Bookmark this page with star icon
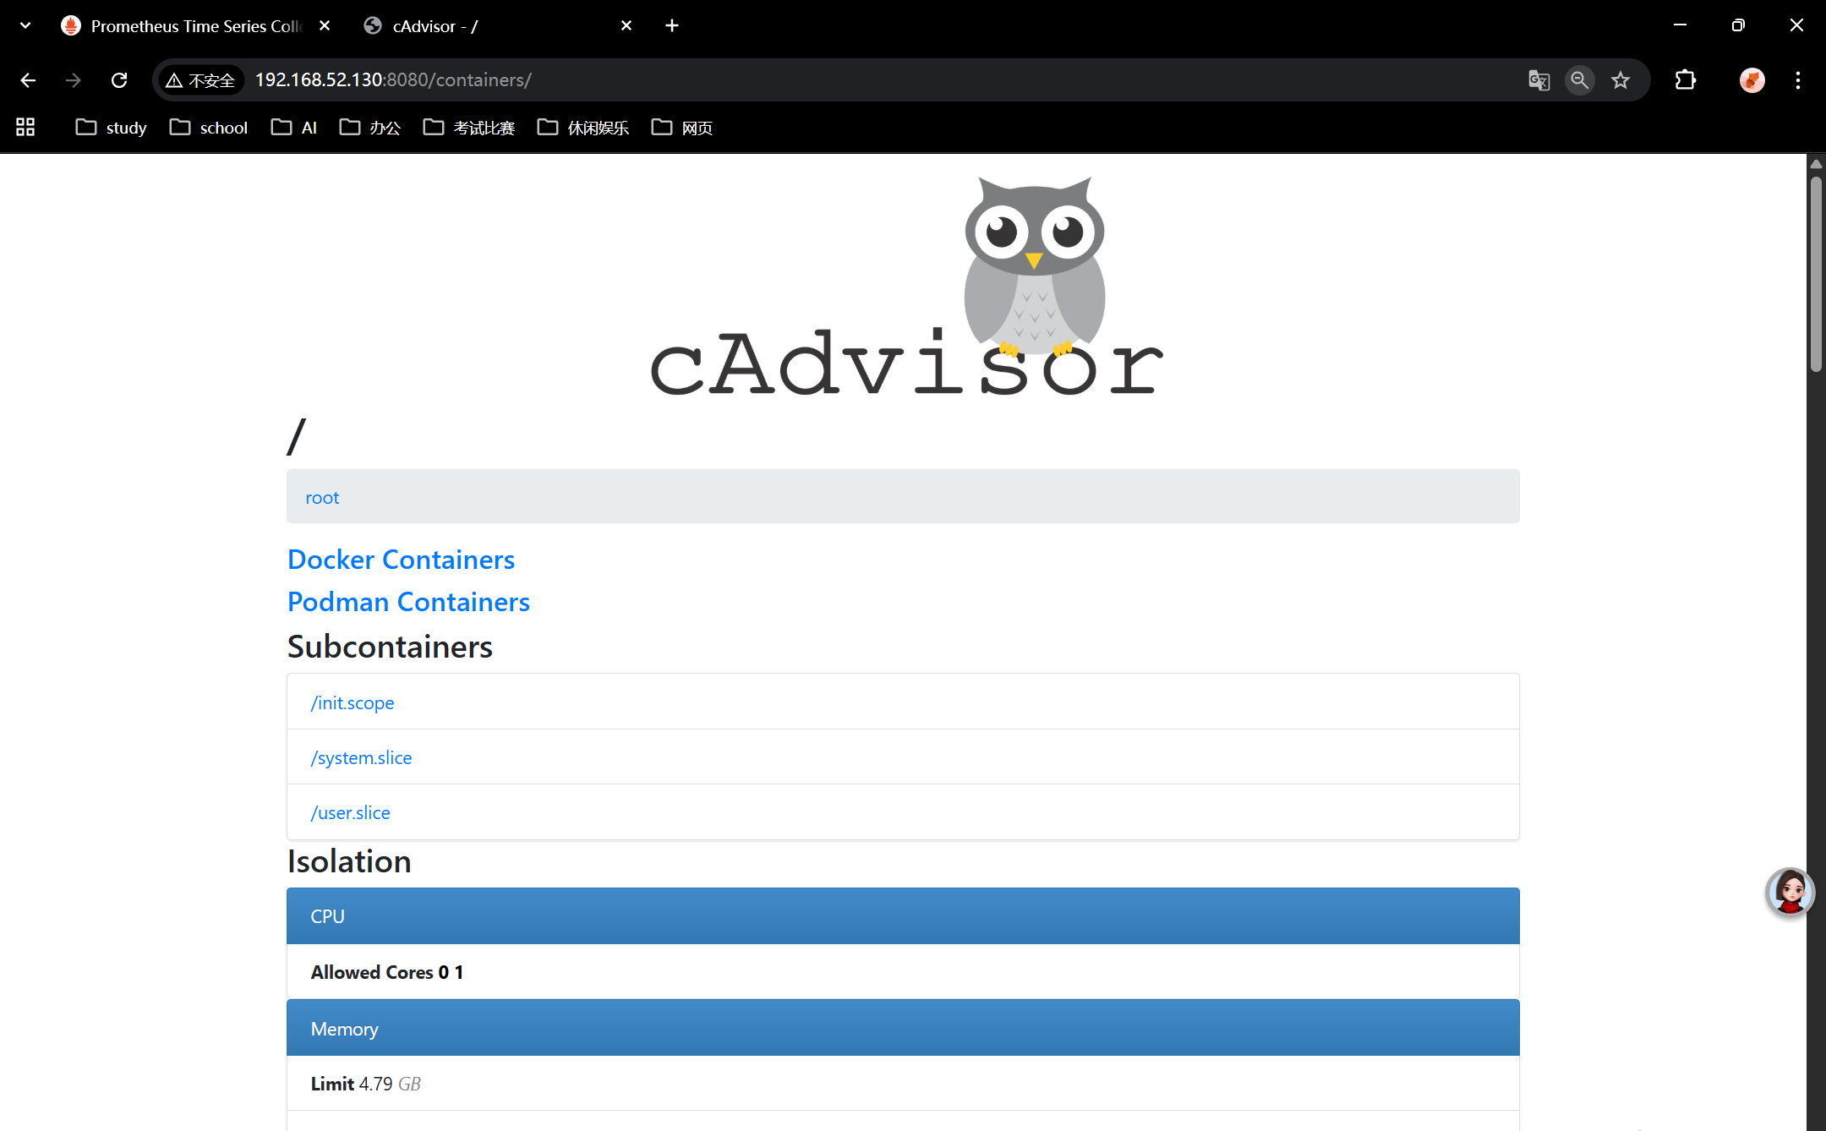1826x1131 pixels. coord(1620,80)
